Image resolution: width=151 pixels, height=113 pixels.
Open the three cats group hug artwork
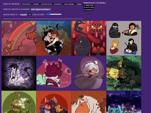tap(54, 102)
